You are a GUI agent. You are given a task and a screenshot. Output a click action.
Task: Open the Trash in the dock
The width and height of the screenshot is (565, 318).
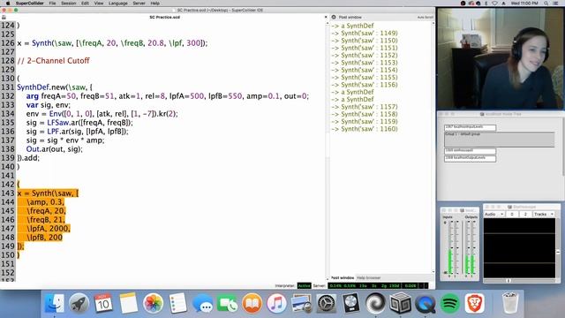[510, 303]
